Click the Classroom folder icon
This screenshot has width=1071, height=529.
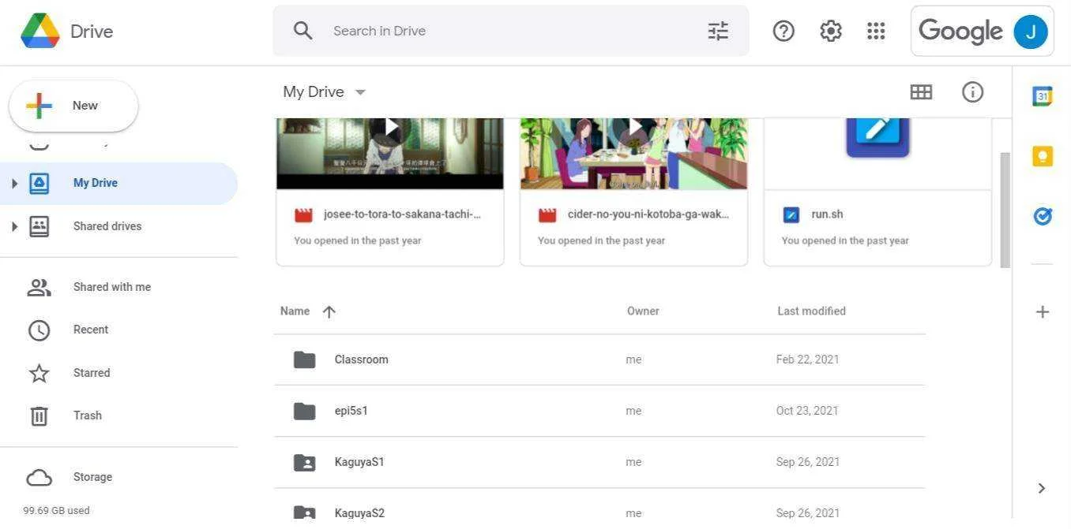304,359
